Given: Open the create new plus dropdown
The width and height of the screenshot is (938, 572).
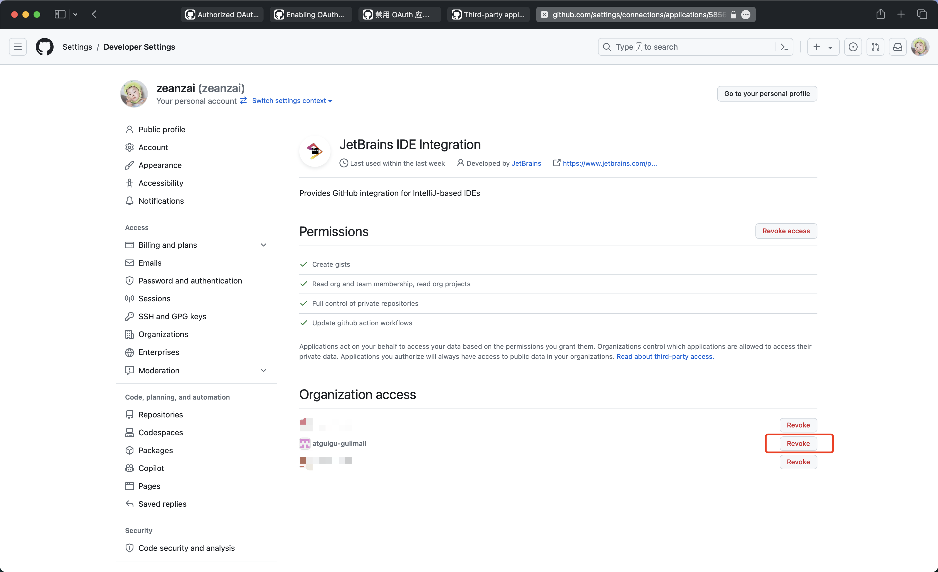Looking at the screenshot, I should [x=823, y=47].
